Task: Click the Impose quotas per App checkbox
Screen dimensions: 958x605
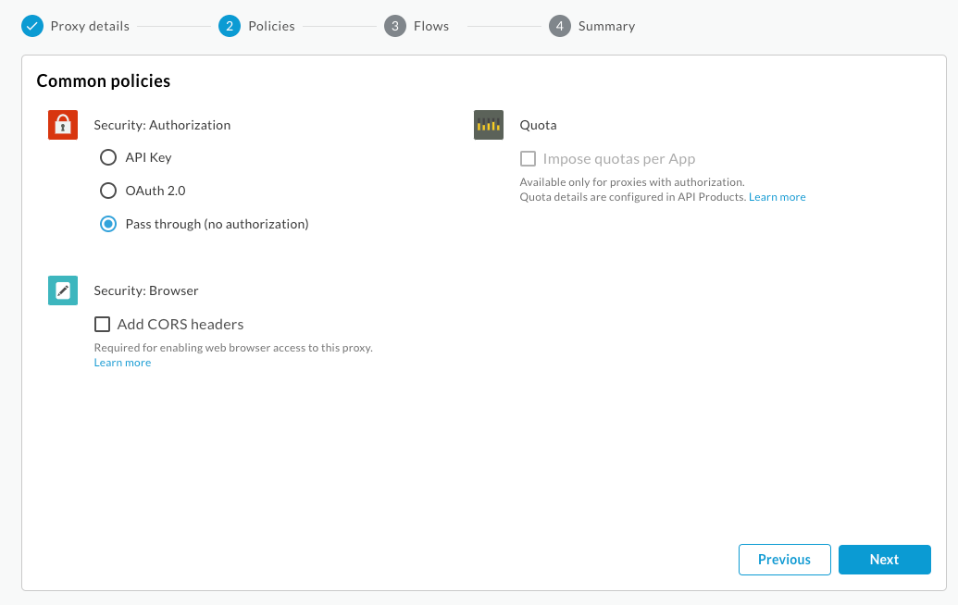Action: [528, 158]
